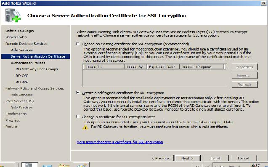The image size is (268, 167).
Task: Click the Refresh button
Action: click(x=244, y=85)
